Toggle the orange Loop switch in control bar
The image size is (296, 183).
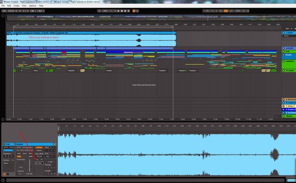click(226, 11)
